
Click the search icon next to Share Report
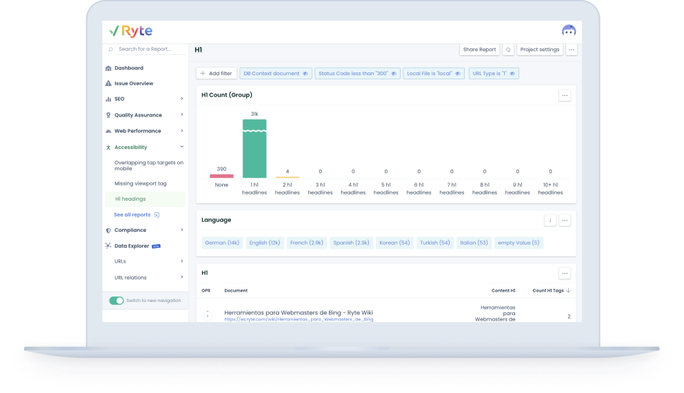point(508,50)
